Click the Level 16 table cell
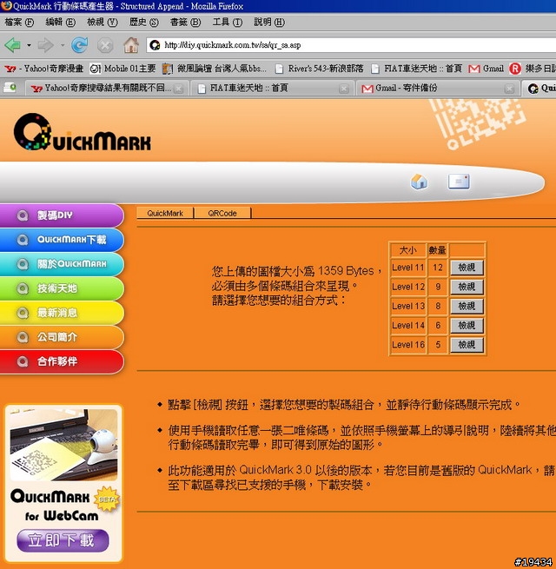Screen dimensions: 556x569 [x=408, y=345]
